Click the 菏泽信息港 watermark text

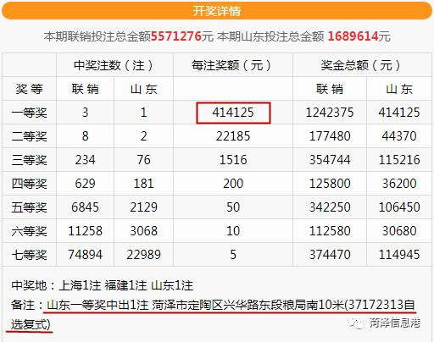click(395, 323)
